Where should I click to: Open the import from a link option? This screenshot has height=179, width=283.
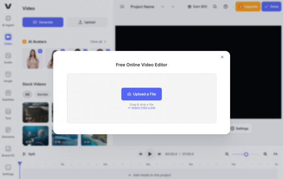pos(143,107)
